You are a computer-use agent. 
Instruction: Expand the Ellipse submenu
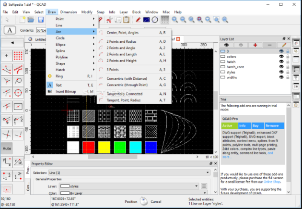pyautogui.click(x=72, y=44)
